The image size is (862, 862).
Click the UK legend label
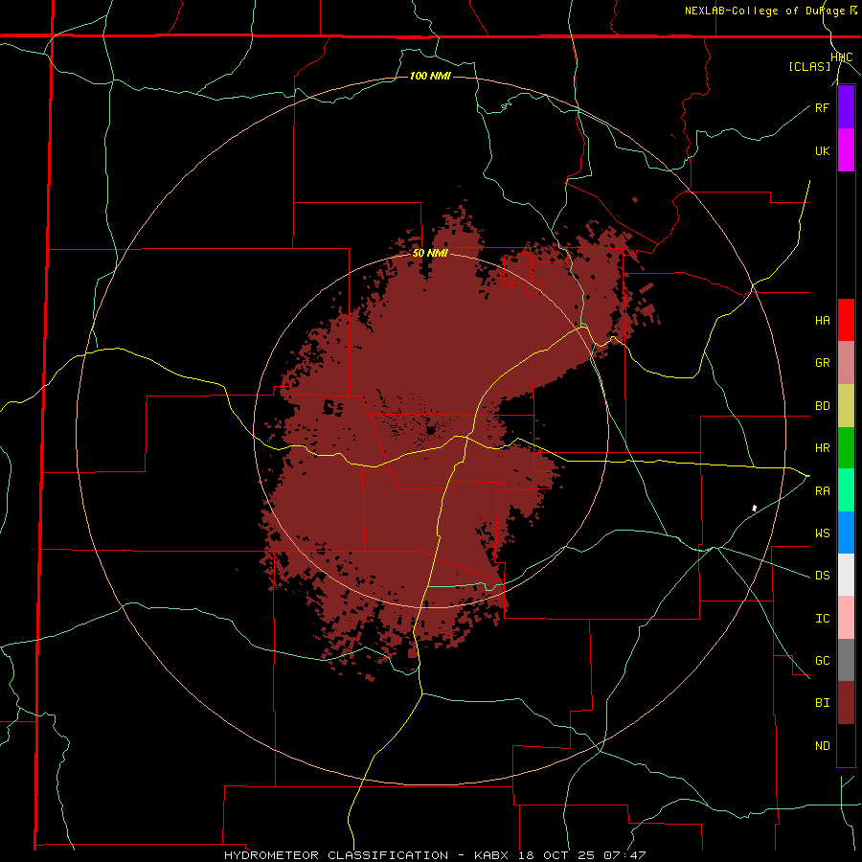click(x=822, y=150)
